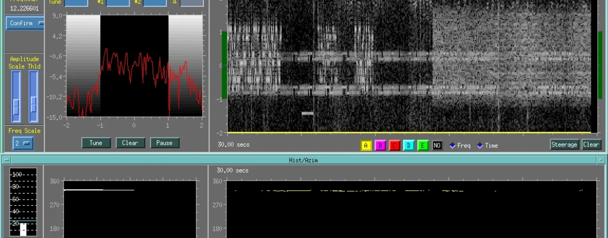Image resolution: width=608 pixels, height=238 pixels.
Task: Open the Confirm option menu
Action: (25, 23)
